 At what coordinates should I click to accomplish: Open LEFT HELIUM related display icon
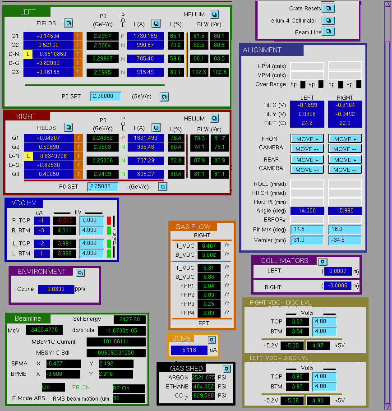pos(214,14)
